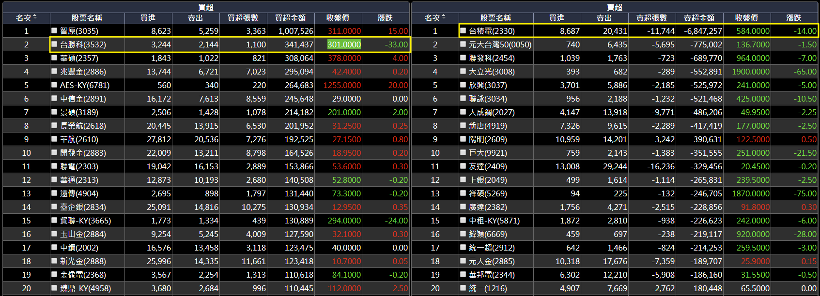
Task: Open stock 巨大(9921)
Action: point(488,153)
